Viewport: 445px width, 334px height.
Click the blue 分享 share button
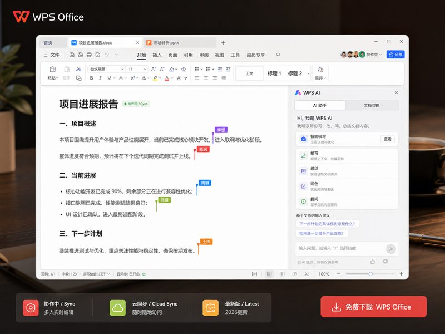(395, 55)
